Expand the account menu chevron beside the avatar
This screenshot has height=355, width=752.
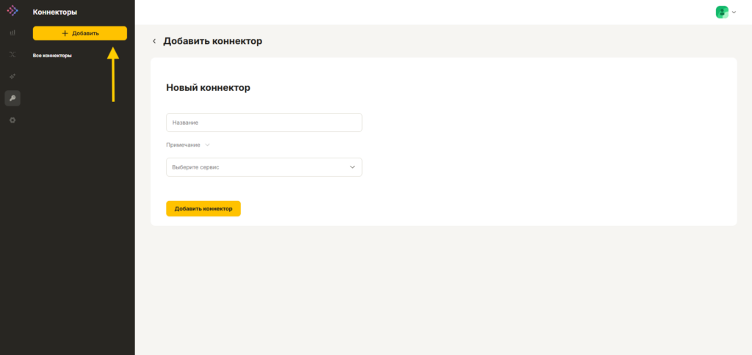[x=734, y=12]
